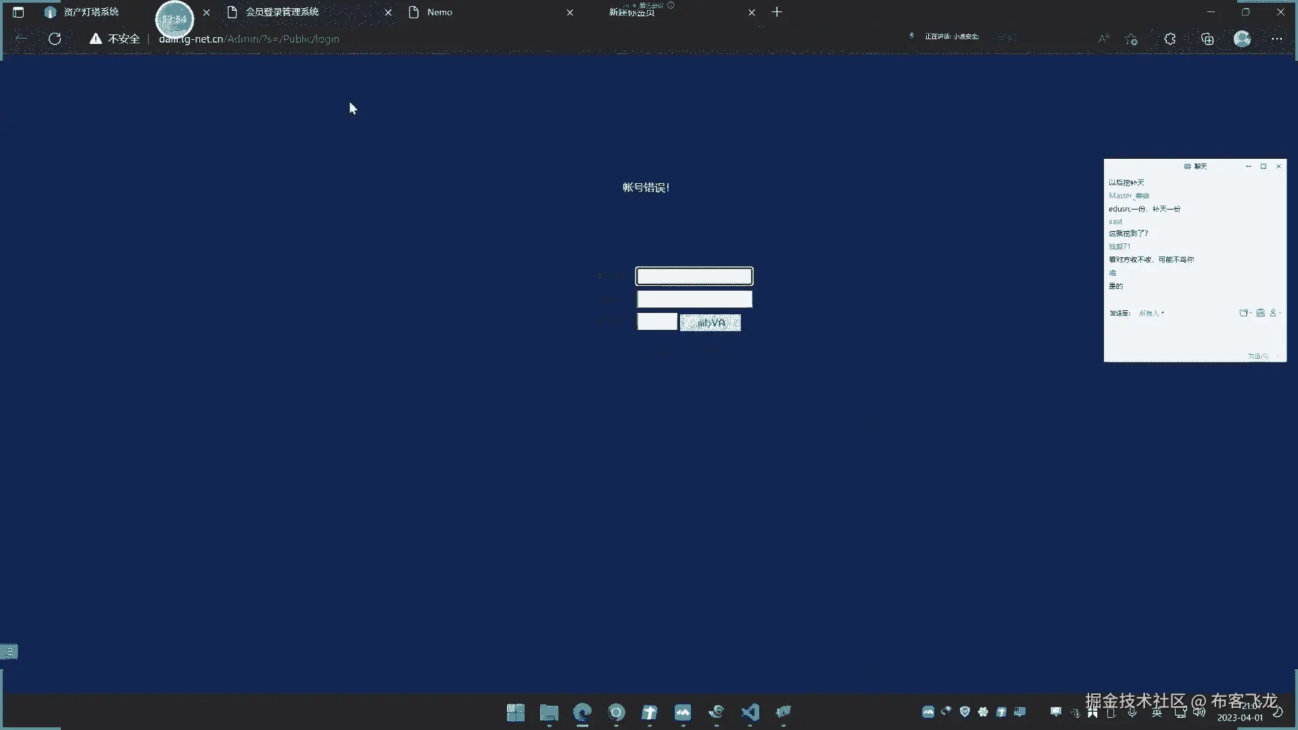Open the Edge settings three-dot menu
This screenshot has width=1298, height=730.
click(x=1276, y=39)
